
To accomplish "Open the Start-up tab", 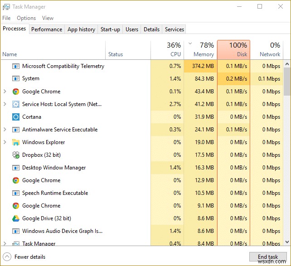I will tap(110, 29).
